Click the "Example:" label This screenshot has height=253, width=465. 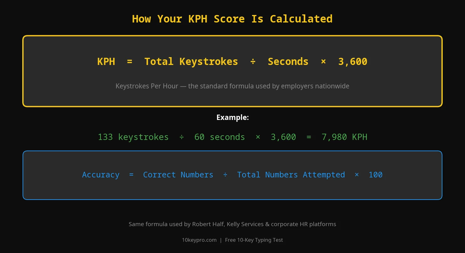point(232,117)
